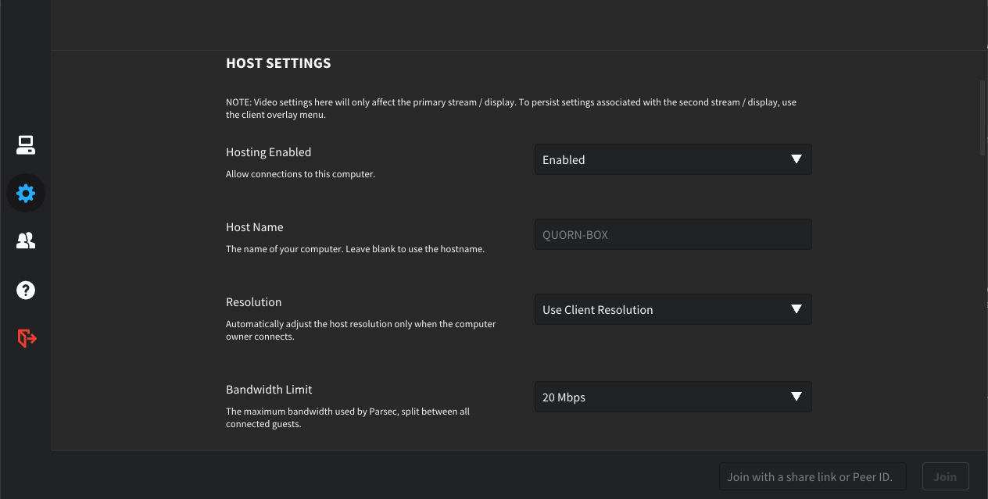This screenshot has height=499, width=988.
Task: Click the Bandwidth Limit dropdown arrow
Action: [x=796, y=397]
